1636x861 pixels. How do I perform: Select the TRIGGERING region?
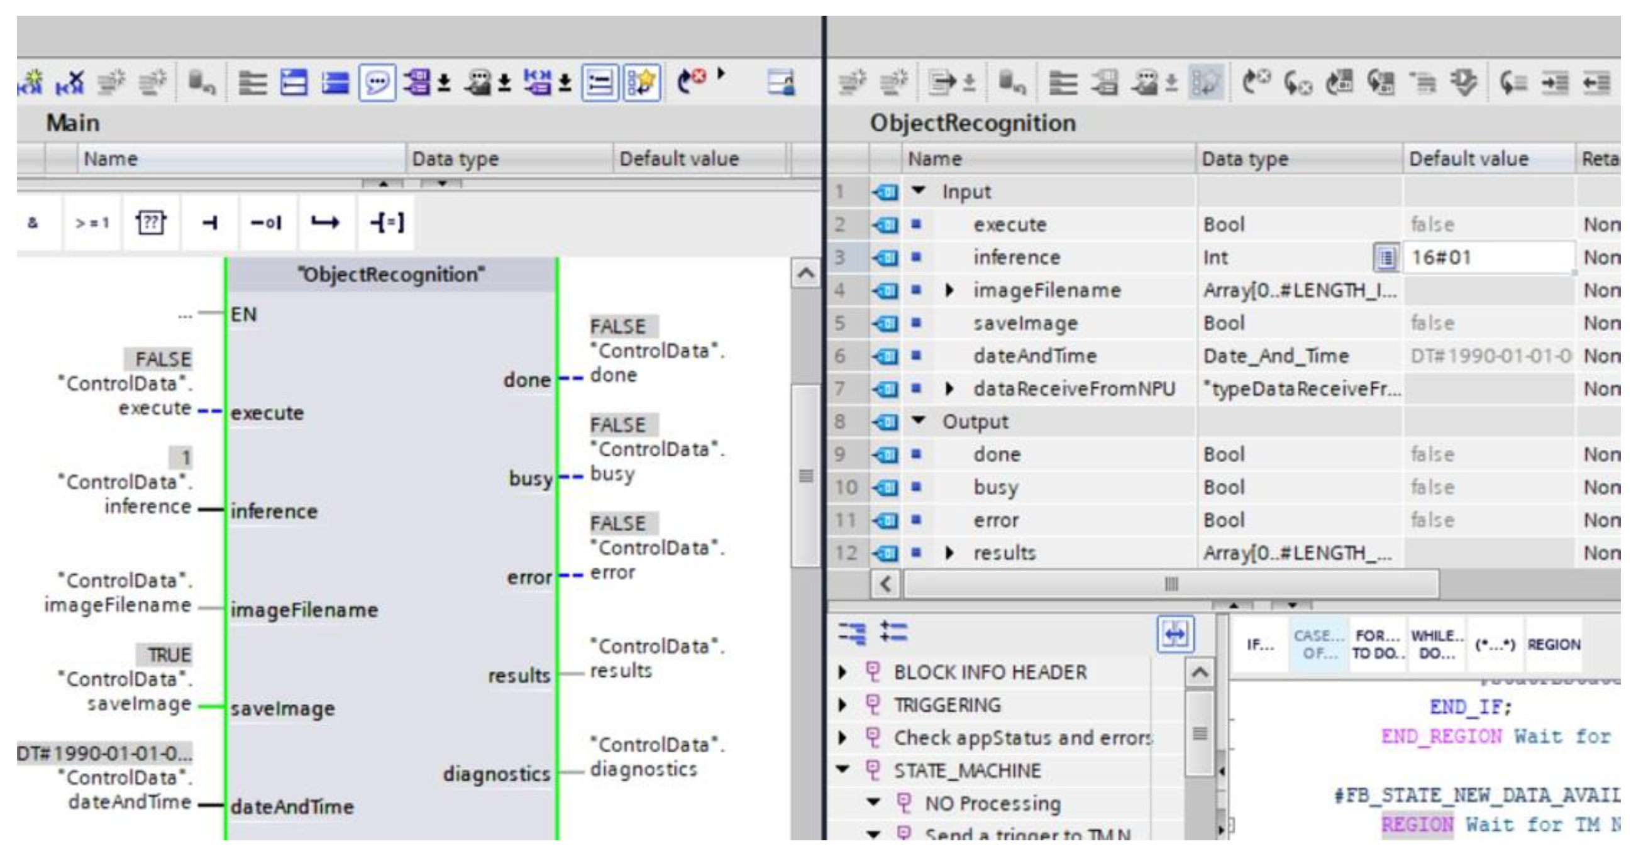pos(947,705)
